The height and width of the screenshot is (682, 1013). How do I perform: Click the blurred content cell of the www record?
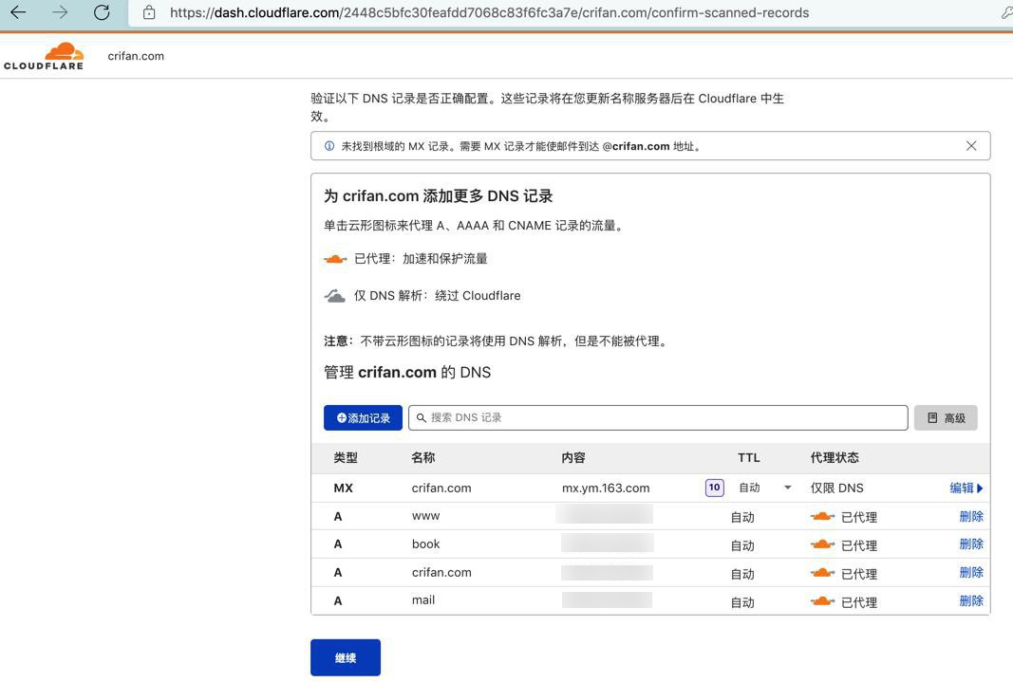tap(605, 514)
